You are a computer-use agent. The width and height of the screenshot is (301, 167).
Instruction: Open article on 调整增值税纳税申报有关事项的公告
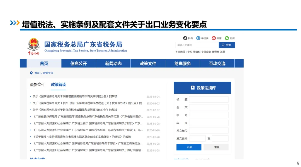[75, 96]
